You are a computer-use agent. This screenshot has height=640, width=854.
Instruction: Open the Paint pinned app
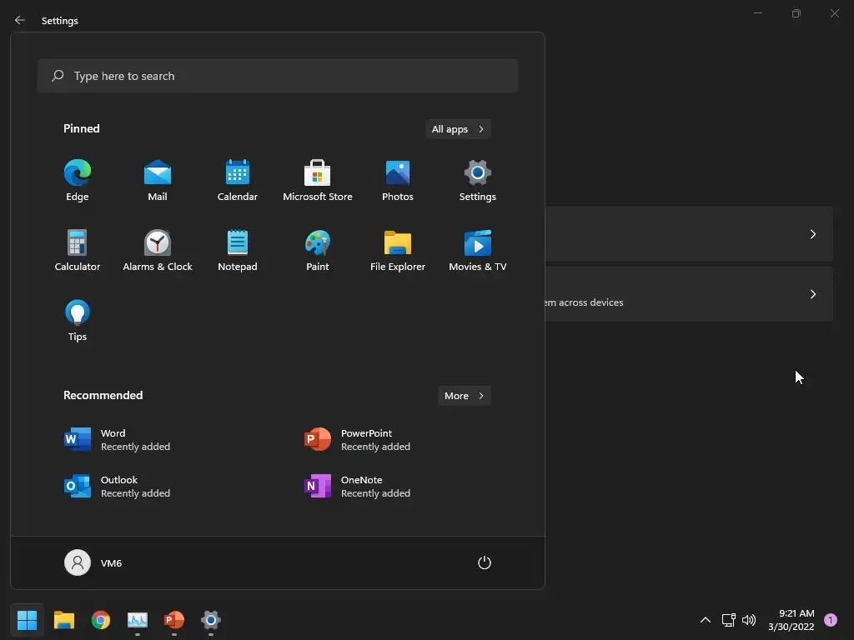(318, 251)
